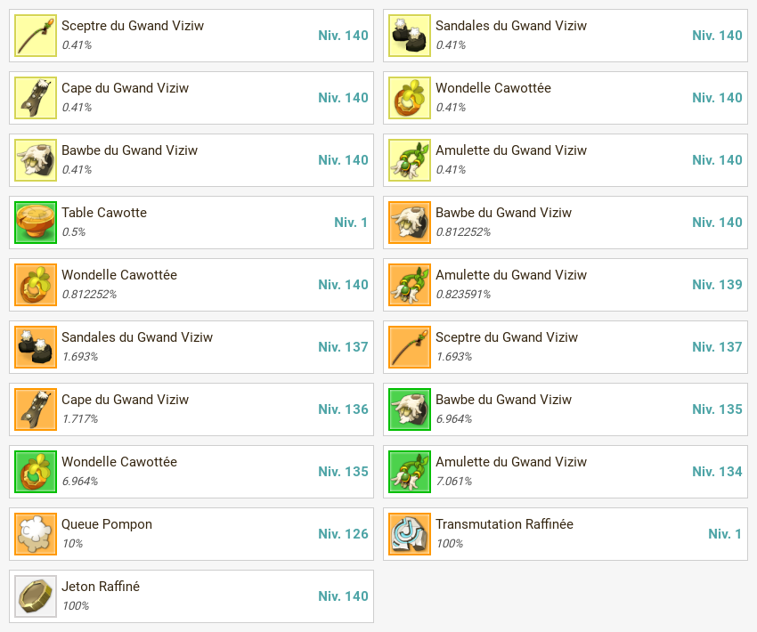Image resolution: width=757 pixels, height=632 pixels.
Task: Open the Jeton Raffiné item name
Action: point(101,587)
